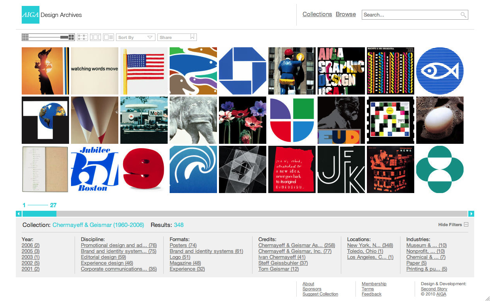
Task: Filter by Logo format (51)
Action: click(180, 257)
